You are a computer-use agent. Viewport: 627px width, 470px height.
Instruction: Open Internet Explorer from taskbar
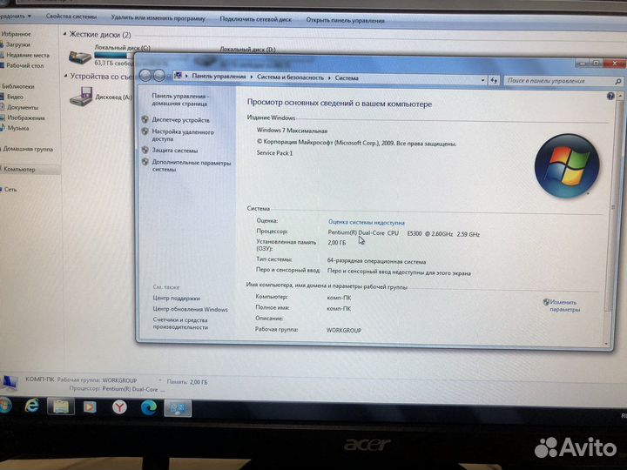click(31, 406)
